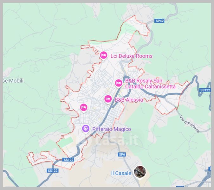Select the B&B Rosaly San Cataldo hotel pin
Viewport: 214px width, 190px height.
pyautogui.click(x=119, y=83)
